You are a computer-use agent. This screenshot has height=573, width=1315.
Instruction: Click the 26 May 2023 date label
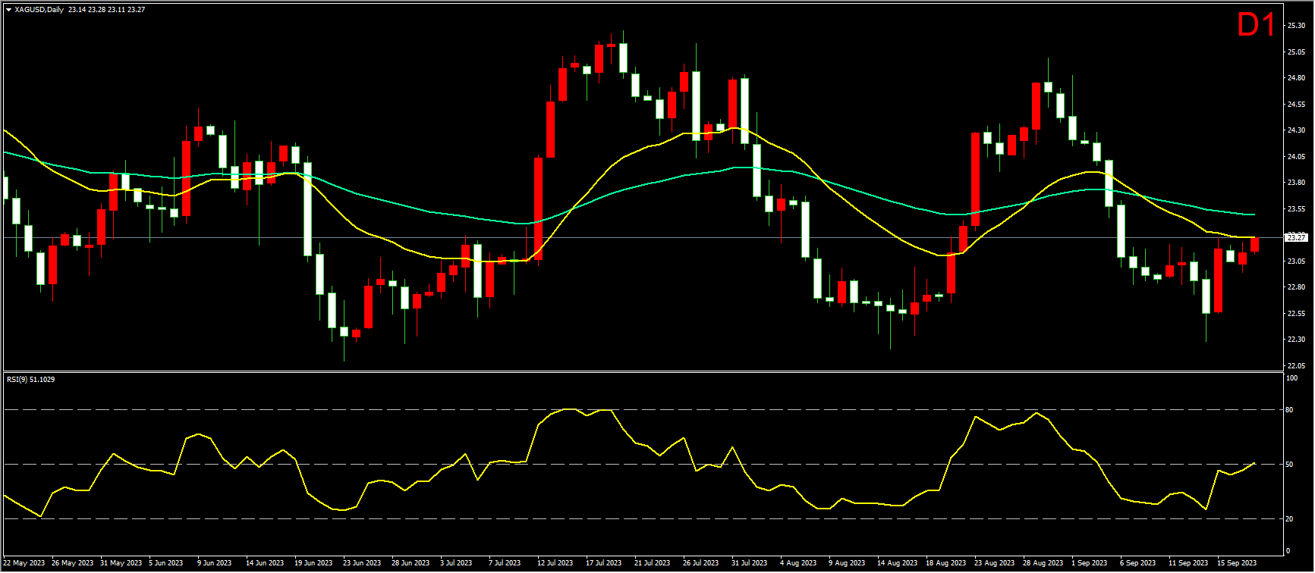[73, 563]
